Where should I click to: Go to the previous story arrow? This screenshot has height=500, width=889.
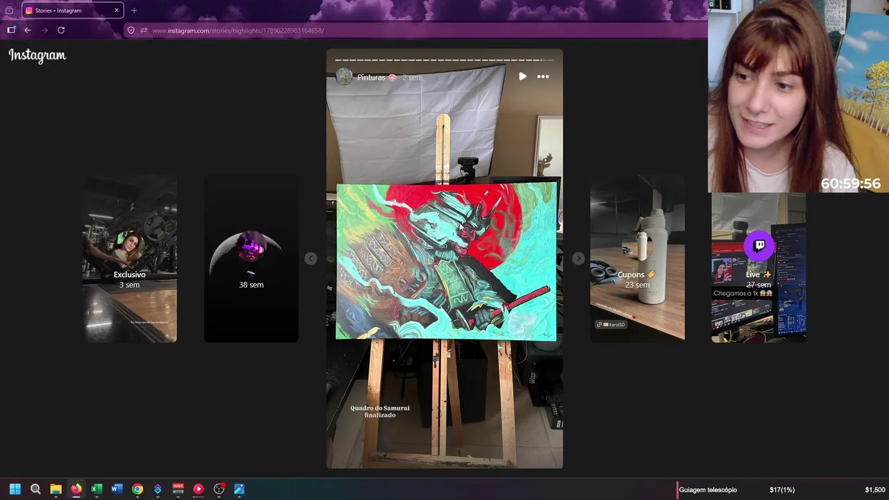[x=310, y=258]
